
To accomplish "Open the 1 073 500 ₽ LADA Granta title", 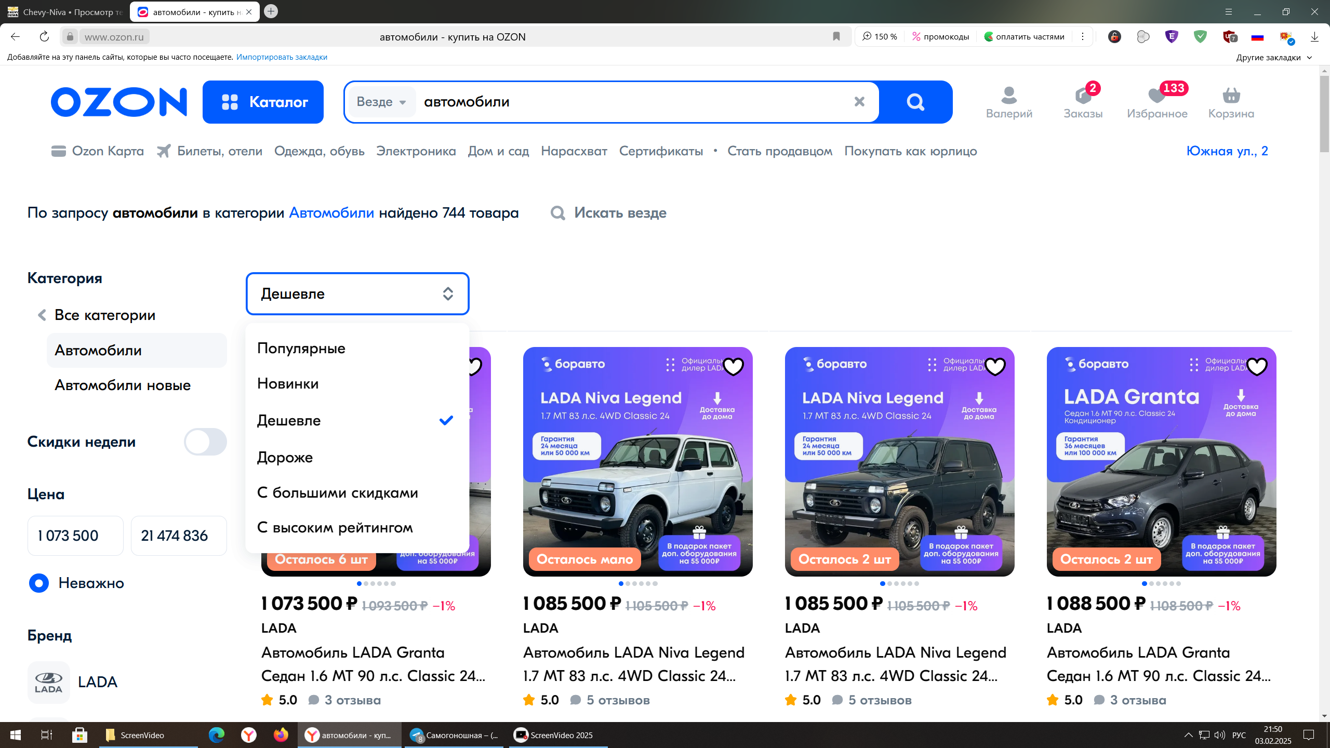I will click(x=373, y=664).
